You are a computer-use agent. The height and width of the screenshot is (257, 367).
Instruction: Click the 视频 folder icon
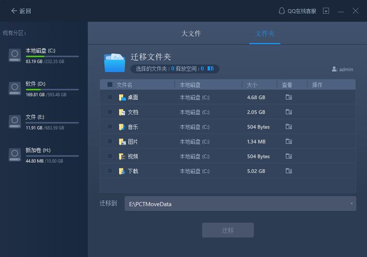pos(122,156)
